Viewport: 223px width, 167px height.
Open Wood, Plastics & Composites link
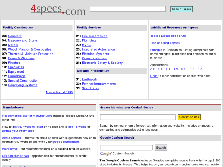tap(30, 49)
